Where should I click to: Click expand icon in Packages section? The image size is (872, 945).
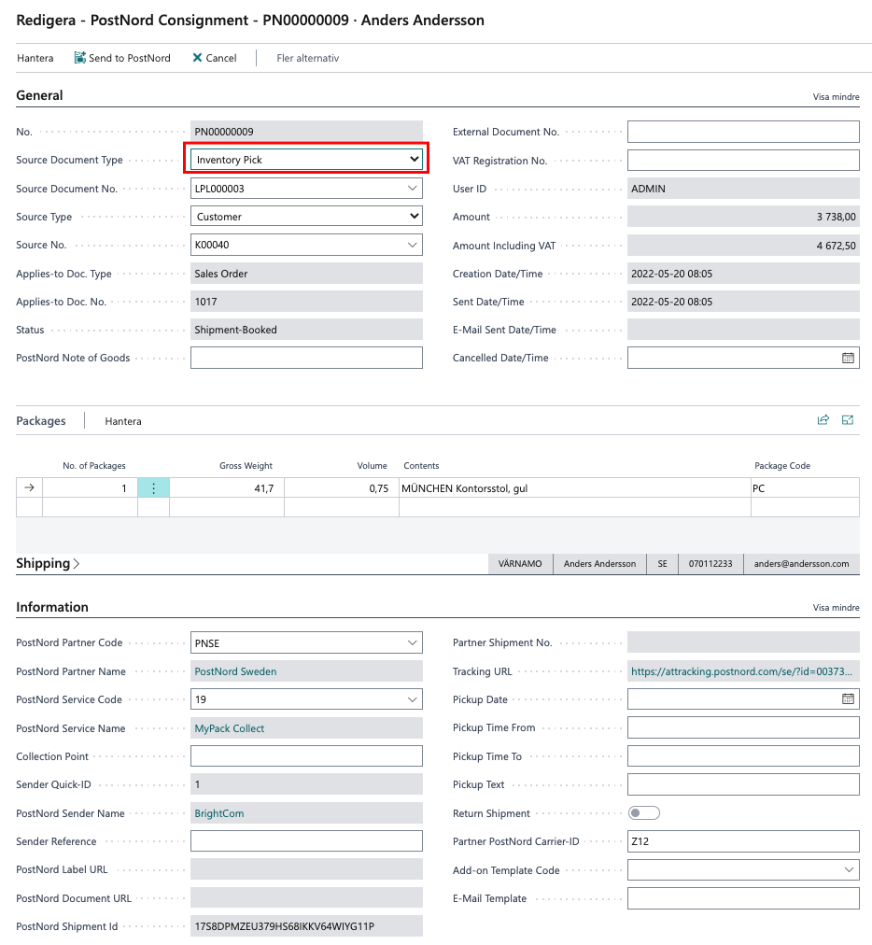click(848, 420)
